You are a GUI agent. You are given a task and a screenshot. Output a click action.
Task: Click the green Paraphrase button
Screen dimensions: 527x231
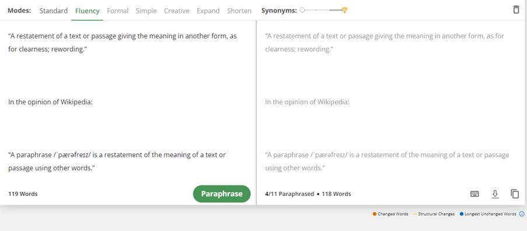(x=222, y=194)
